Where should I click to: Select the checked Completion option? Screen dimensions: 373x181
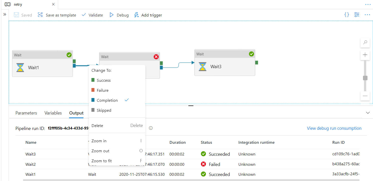click(x=117, y=100)
